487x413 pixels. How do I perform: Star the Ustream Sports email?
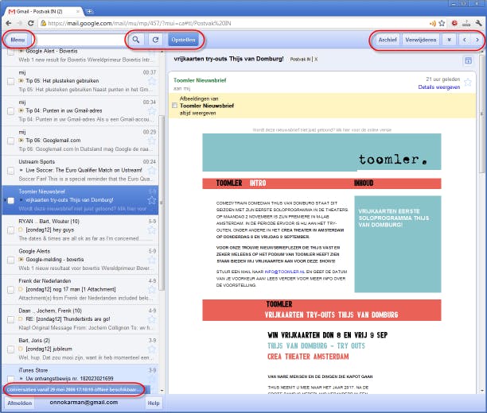[151, 171]
